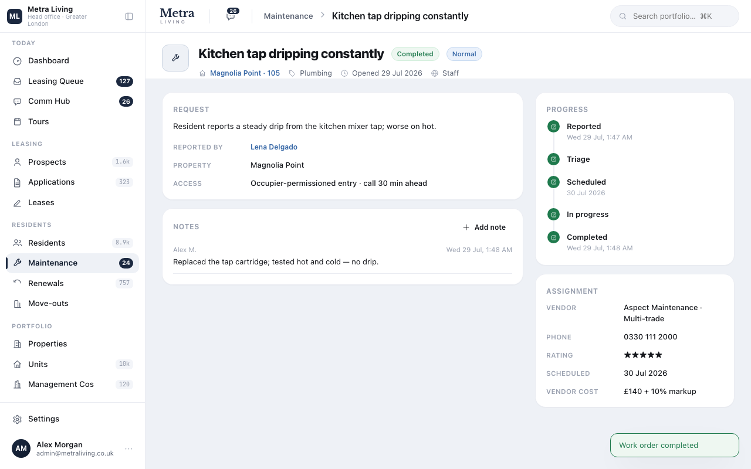
Task: Click the Tours calendar icon
Action: click(x=17, y=122)
